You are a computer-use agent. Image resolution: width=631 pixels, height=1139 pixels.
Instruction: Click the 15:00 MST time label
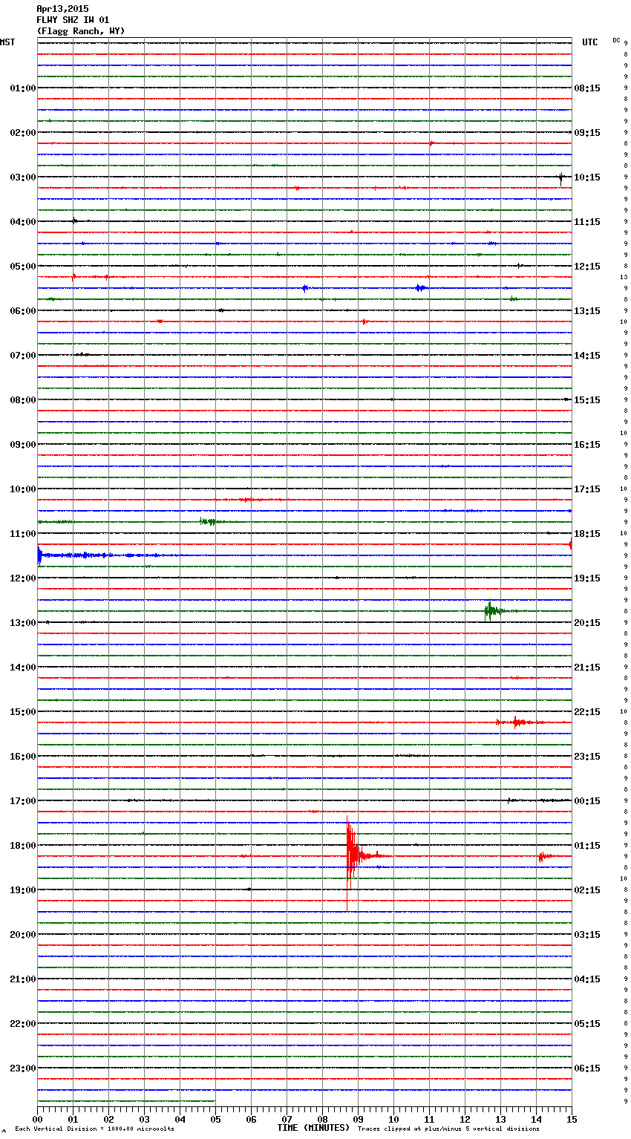click(22, 712)
